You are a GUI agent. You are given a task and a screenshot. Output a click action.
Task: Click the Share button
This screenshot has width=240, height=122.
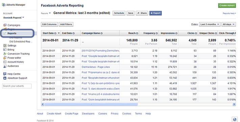[142, 13]
